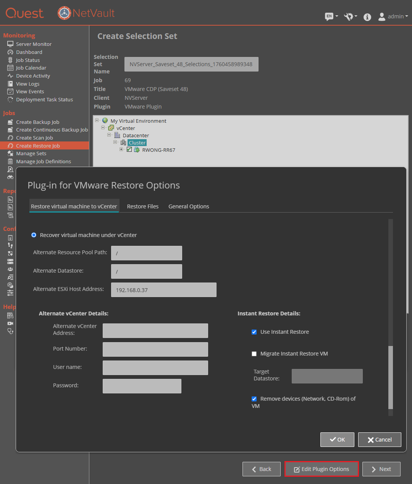The height and width of the screenshot is (484, 412).
Task: Click the NetVault logo
Action: pos(86,13)
